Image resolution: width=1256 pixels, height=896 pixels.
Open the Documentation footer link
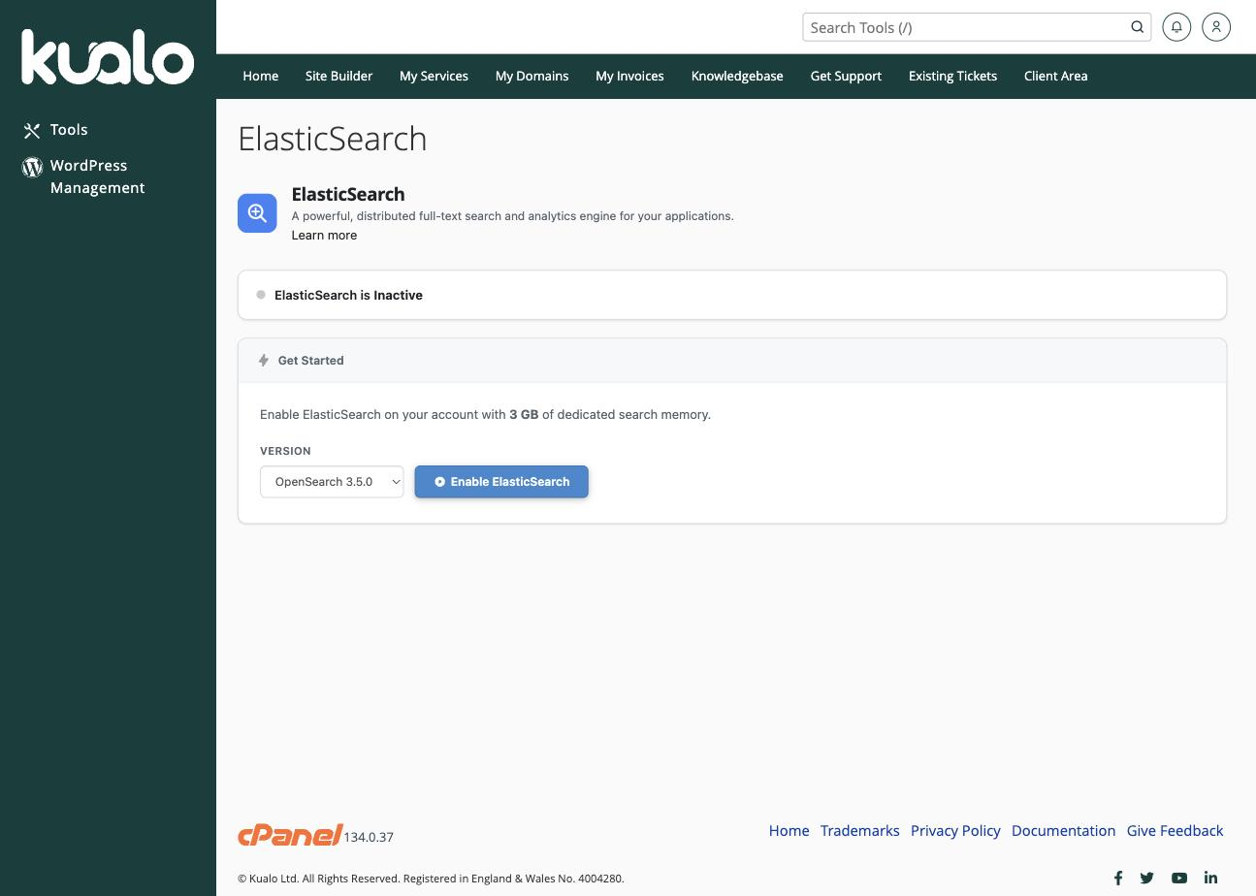coord(1063,830)
